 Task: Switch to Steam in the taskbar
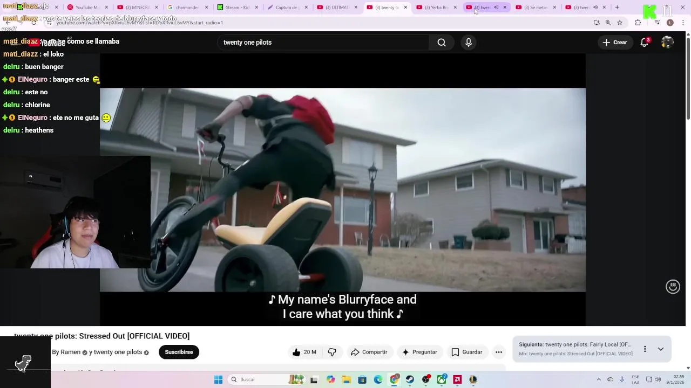click(x=410, y=379)
